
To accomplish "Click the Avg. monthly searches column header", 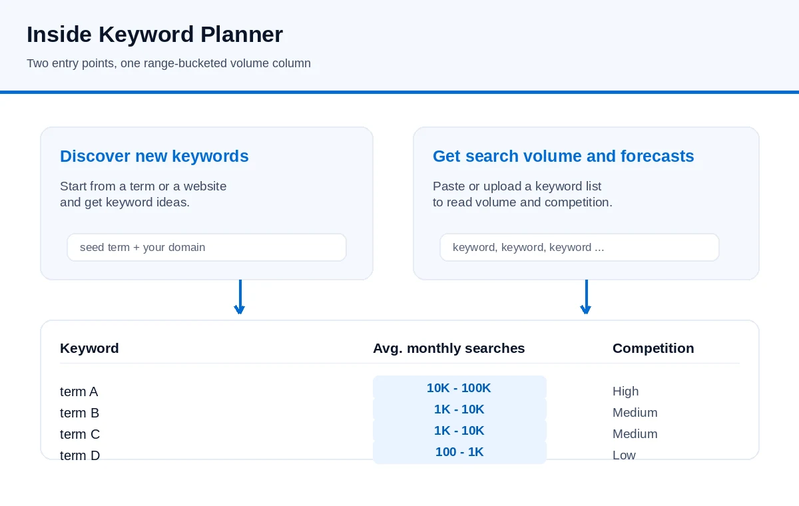I will pyautogui.click(x=449, y=348).
